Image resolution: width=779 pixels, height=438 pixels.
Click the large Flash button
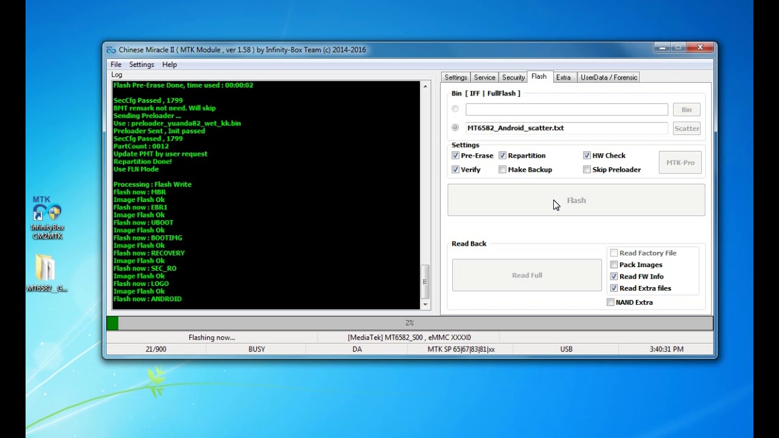pos(576,200)
